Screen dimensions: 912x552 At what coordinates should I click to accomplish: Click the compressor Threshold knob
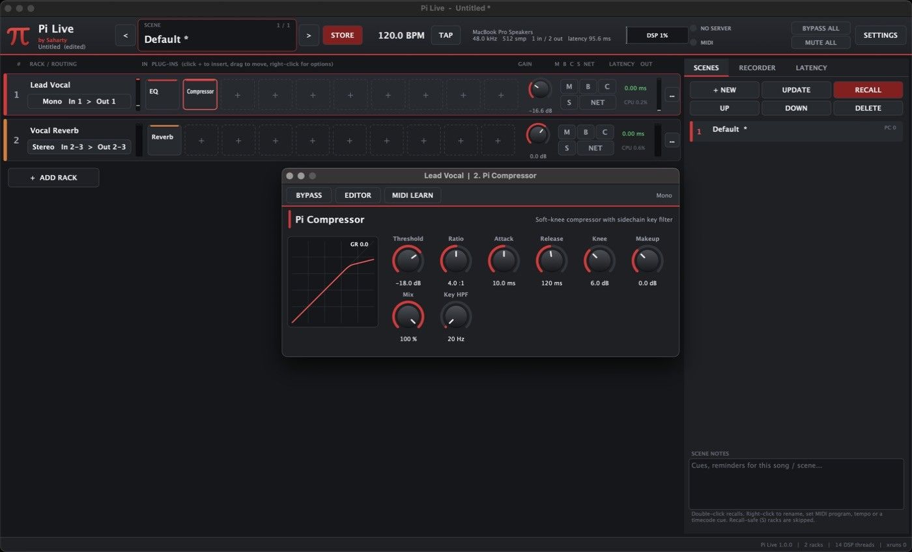coord(408,261)
